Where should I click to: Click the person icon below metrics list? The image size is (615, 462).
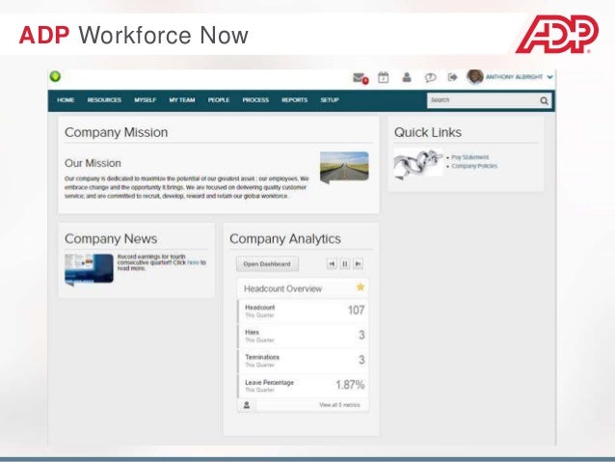coord(247,405)
